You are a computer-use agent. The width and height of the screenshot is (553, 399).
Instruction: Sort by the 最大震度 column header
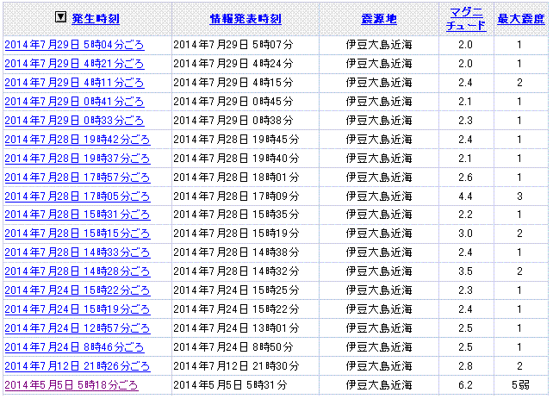(x=521, y=19)
